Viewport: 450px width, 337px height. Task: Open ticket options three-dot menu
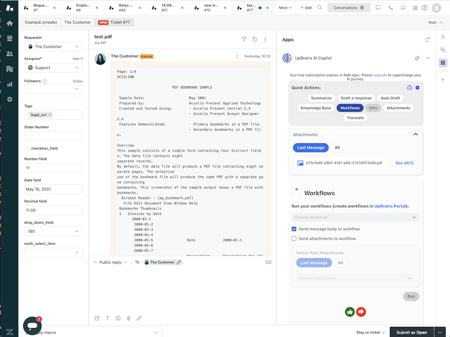[265, 39]
